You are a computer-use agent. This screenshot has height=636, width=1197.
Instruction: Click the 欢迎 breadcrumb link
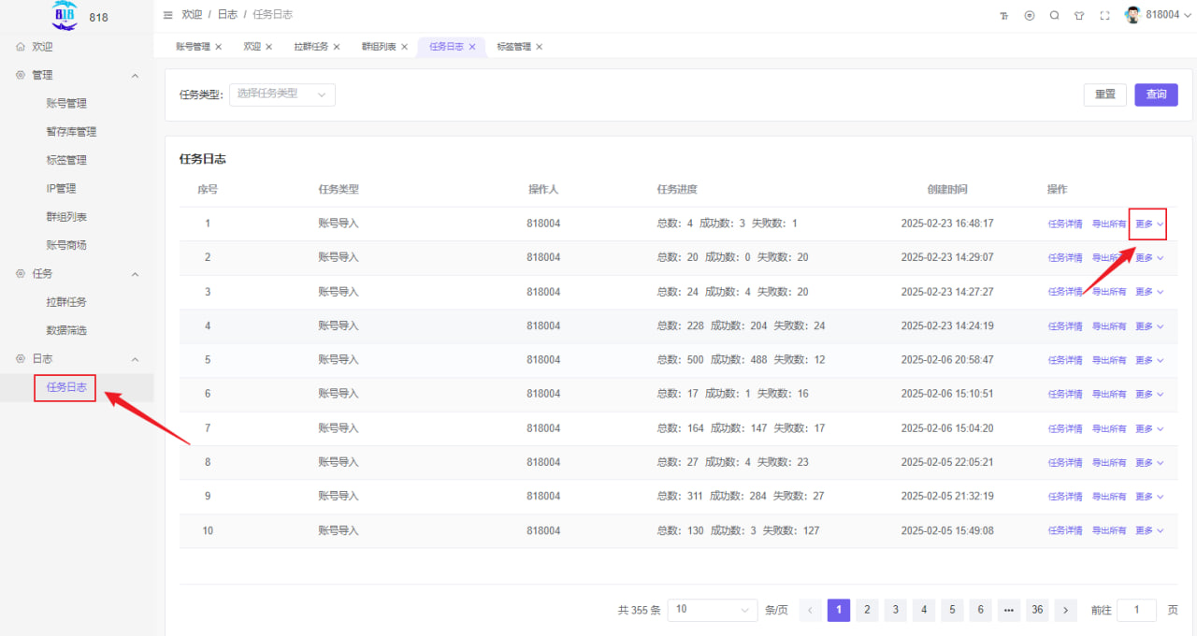[x=192, y=15]
